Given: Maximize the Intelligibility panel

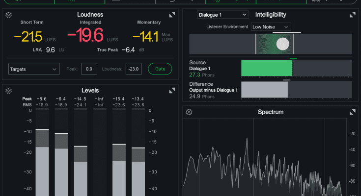Looking at the screenshot, I should [352, 15].
